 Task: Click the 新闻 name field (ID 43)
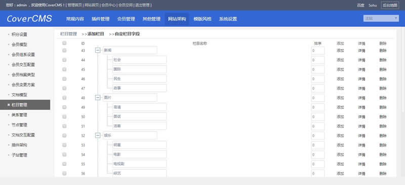130,51
